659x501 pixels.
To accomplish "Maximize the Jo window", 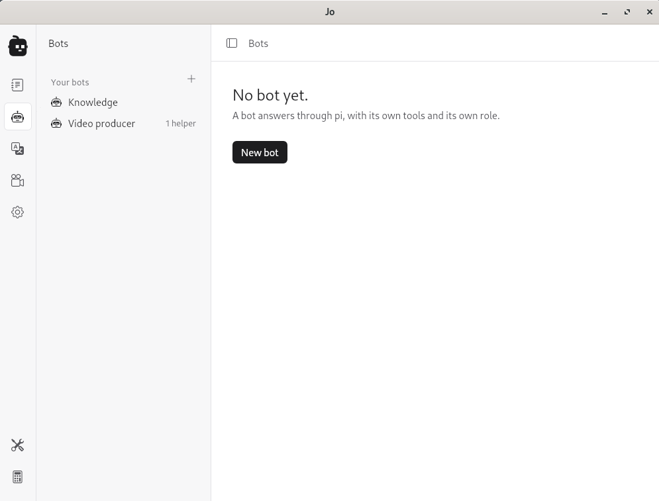I will click(627, 12).
